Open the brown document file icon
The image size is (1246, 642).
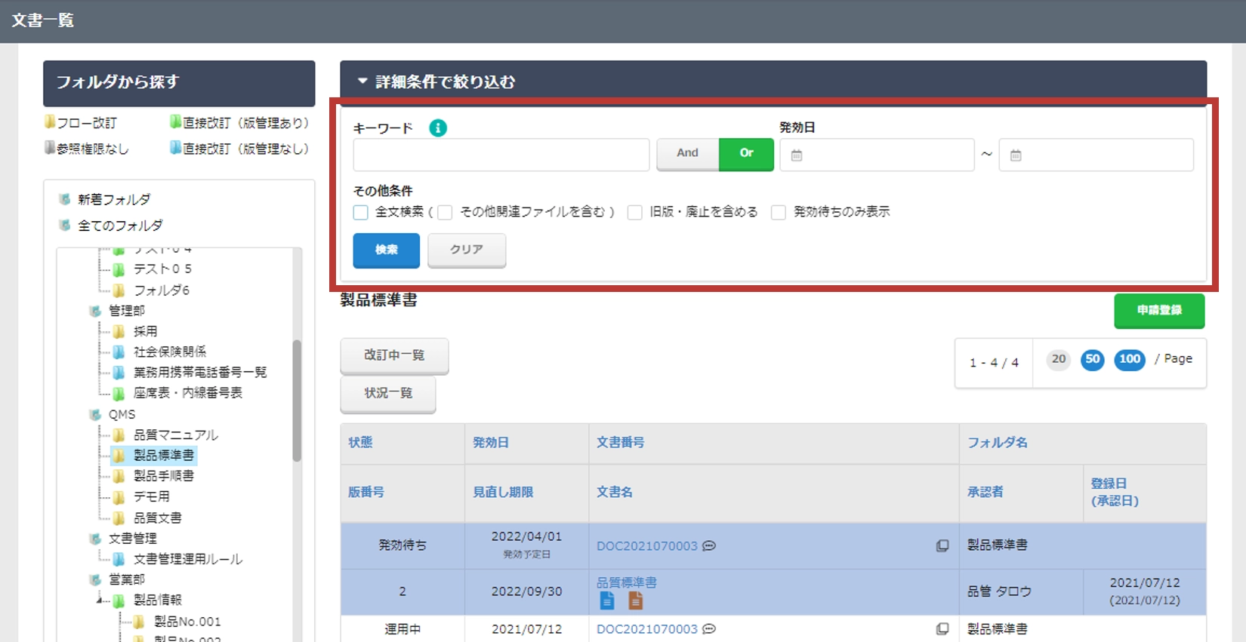(636, 601)
